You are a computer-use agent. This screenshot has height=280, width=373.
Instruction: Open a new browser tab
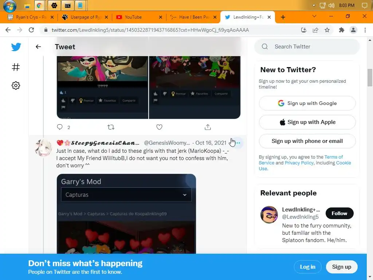(x=283, y=17)
